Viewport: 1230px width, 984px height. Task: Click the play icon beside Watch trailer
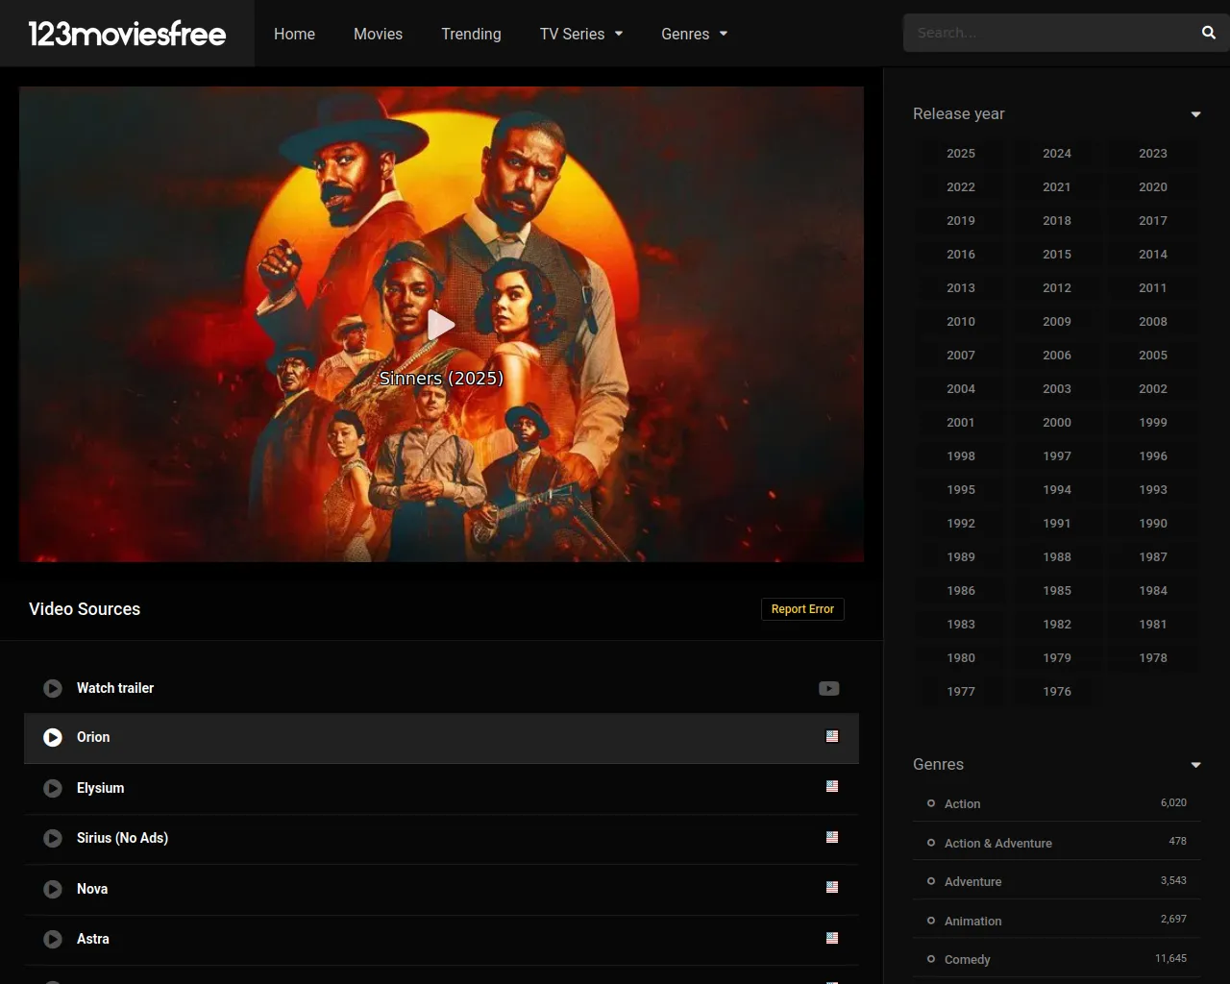point(53,688)
